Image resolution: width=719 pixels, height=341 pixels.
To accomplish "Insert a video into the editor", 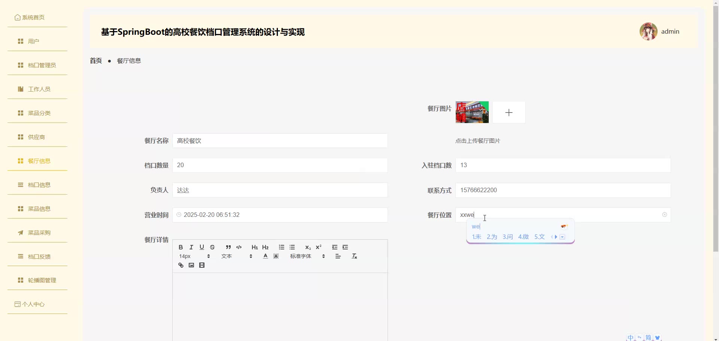I will pos(202,265).
